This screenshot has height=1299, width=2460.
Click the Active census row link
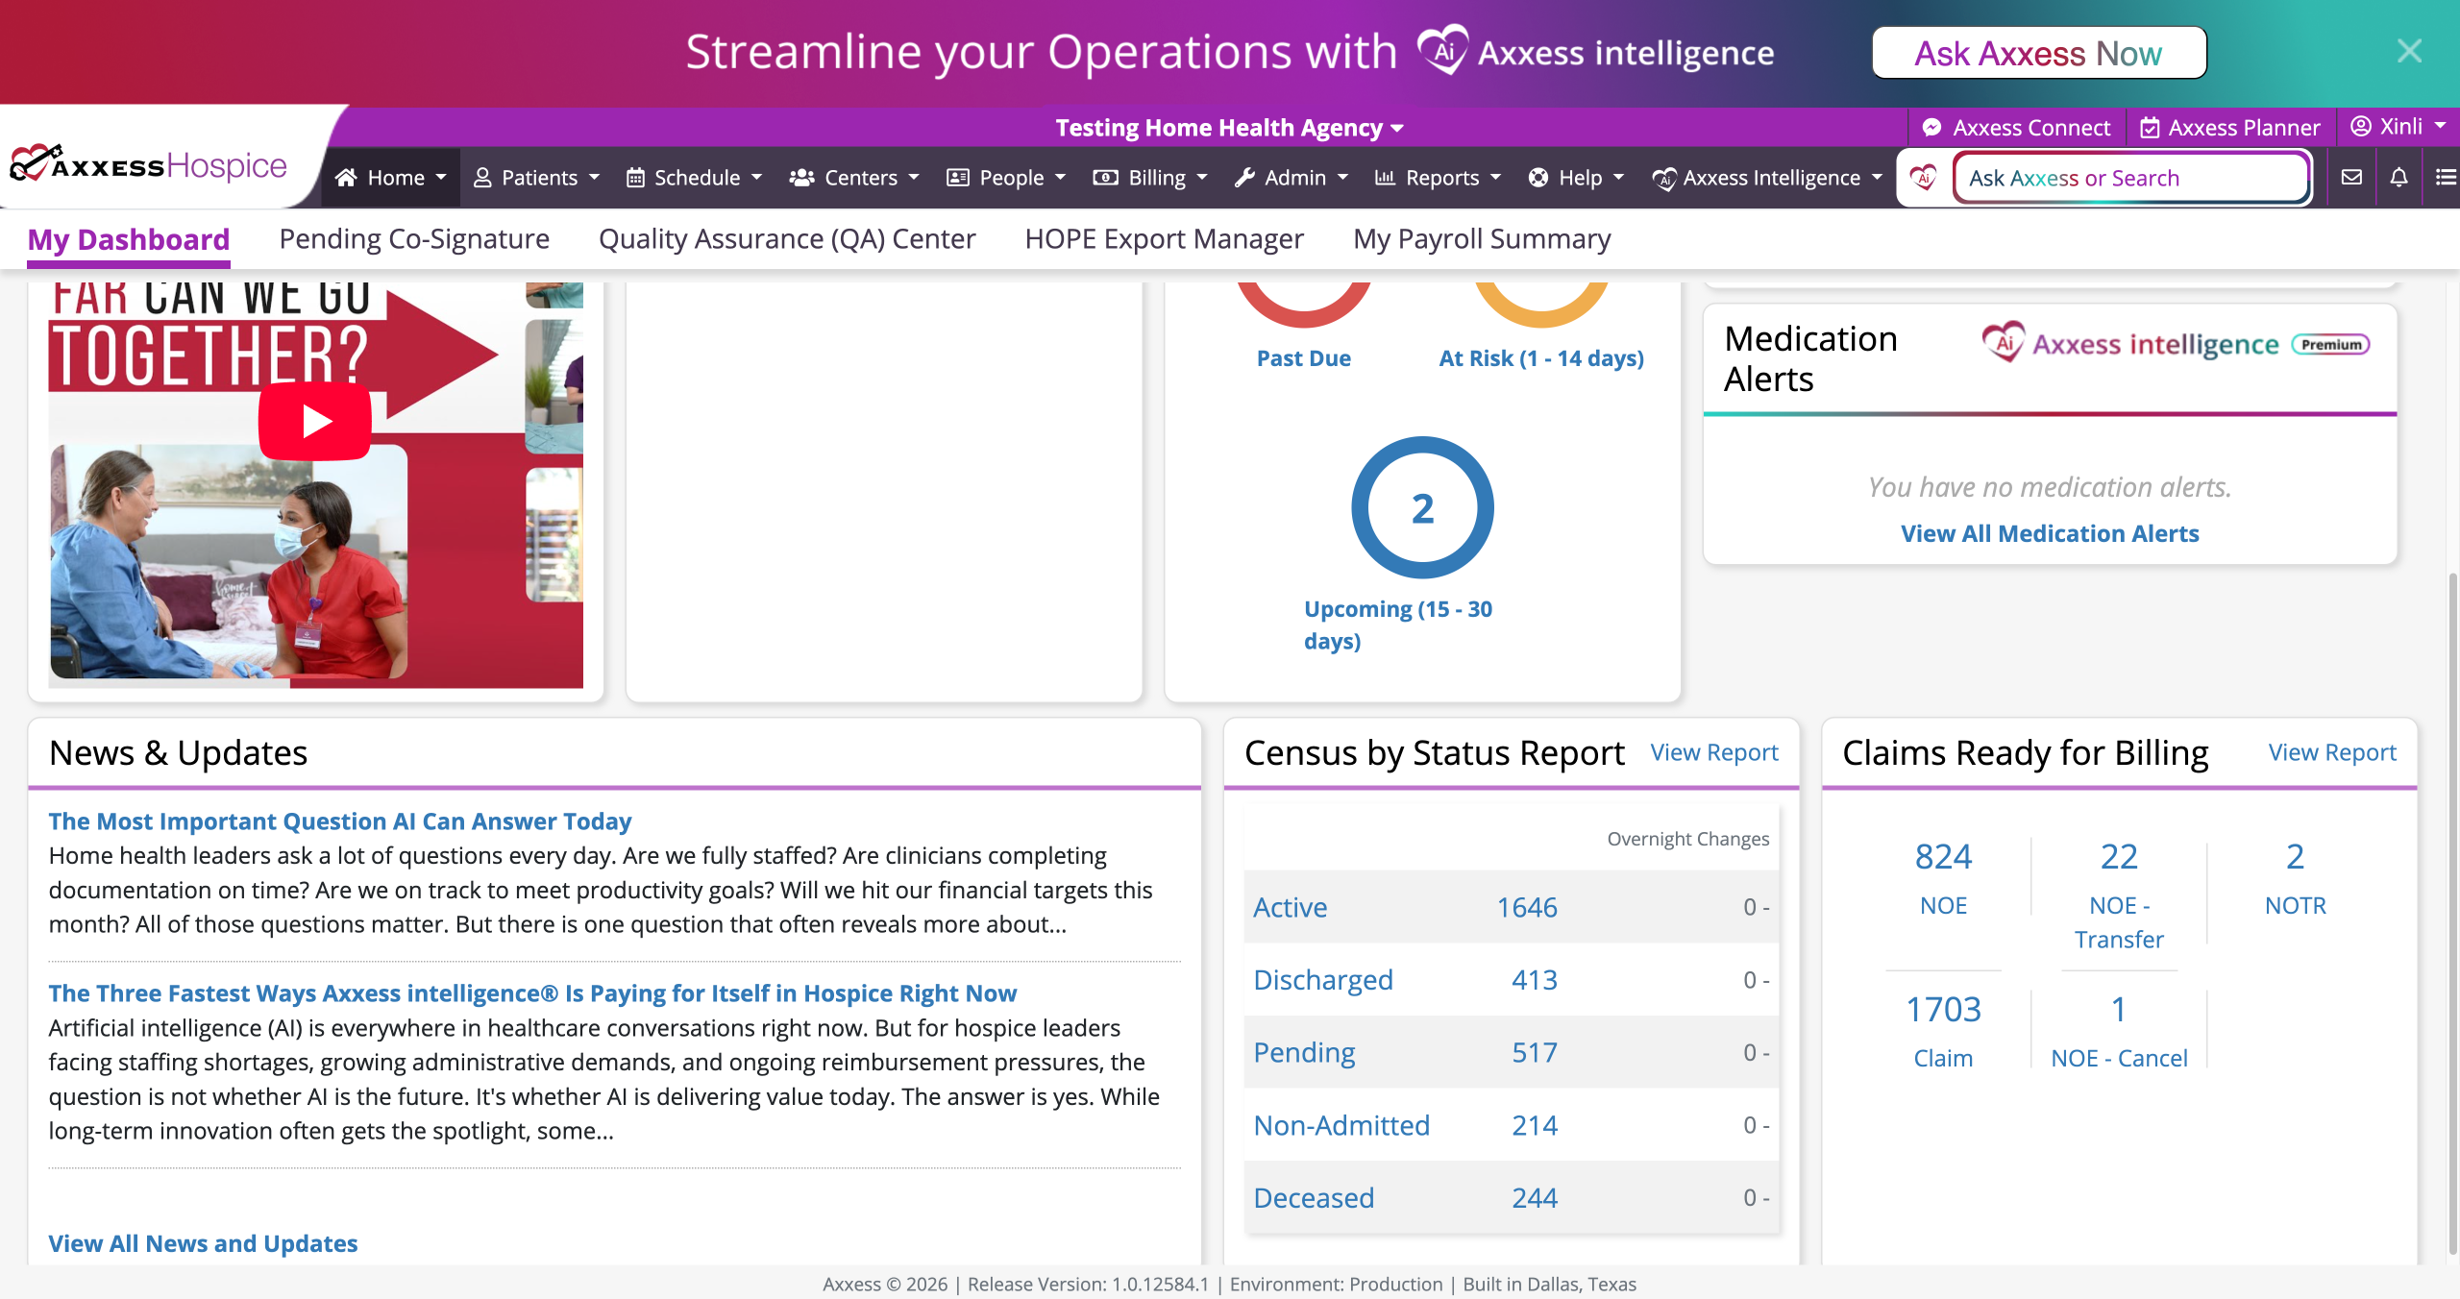tap(1290, 907)
